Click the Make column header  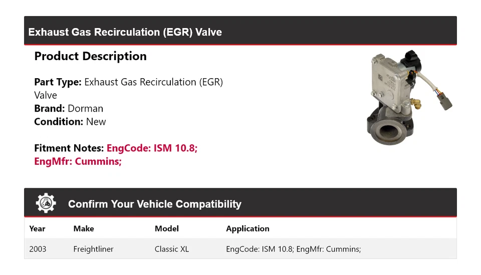point(84,228)
